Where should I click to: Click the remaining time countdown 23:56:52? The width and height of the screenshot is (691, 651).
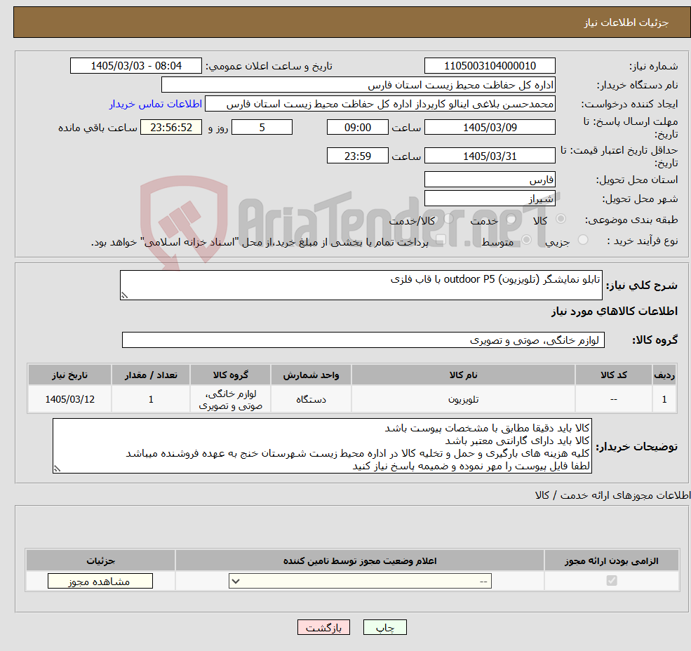tap(171, 128)
